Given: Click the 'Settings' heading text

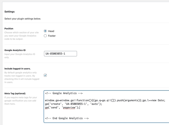Looking at the screenshot, I should pos(9,12).
